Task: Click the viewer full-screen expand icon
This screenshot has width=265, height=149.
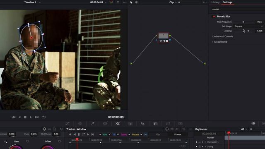Action: point(118,2)
